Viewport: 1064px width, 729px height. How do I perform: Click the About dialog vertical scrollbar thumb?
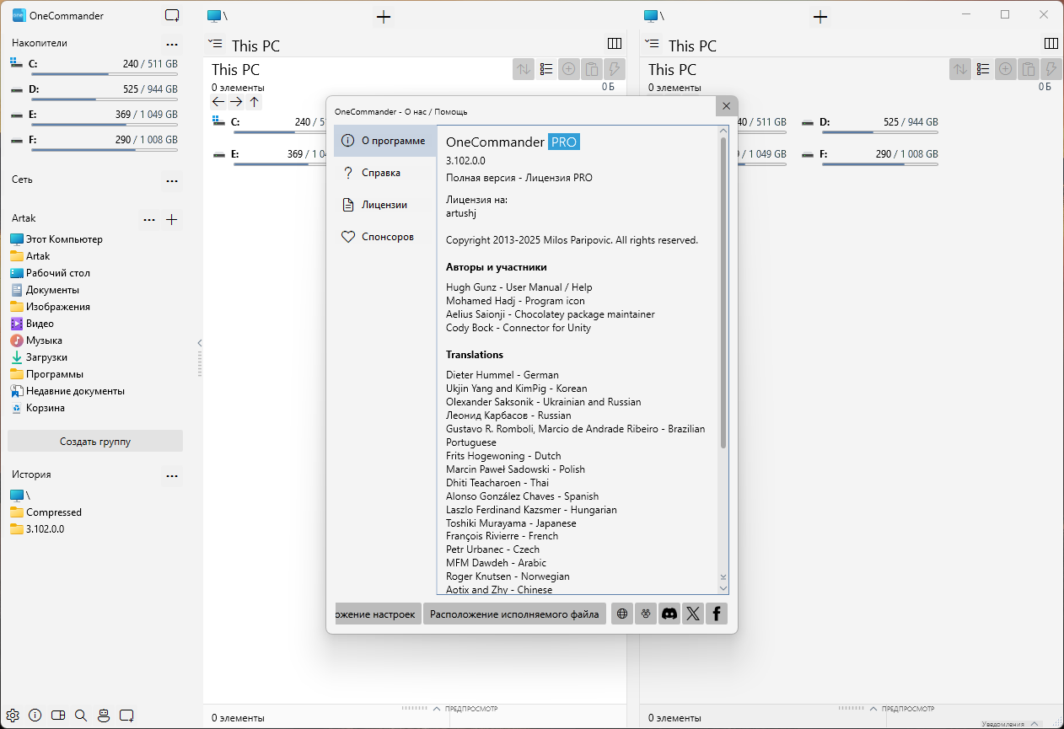pyautogui.click(x=723, y=292)
